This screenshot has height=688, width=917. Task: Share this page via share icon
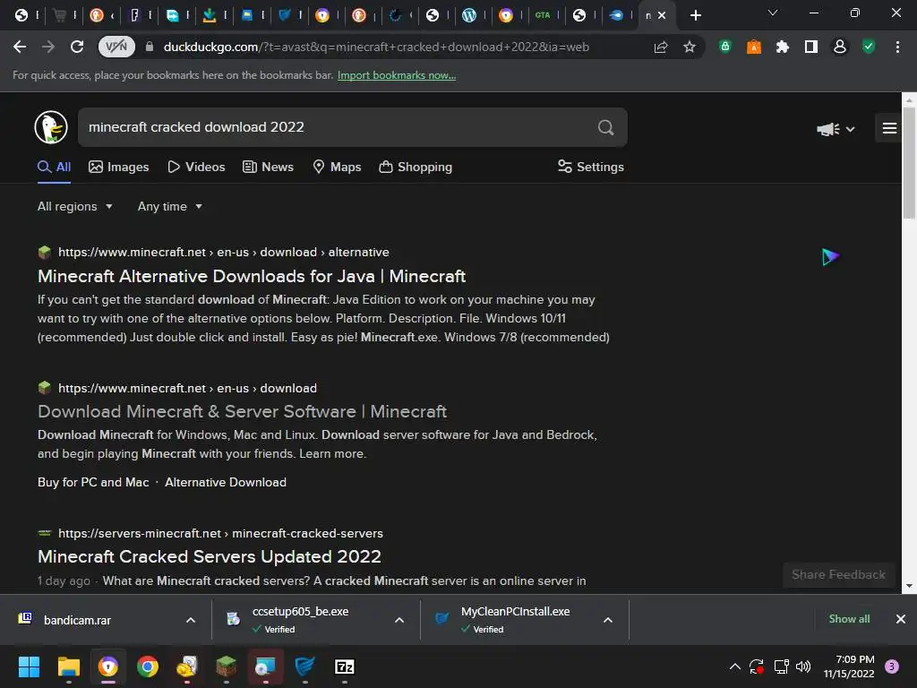(x=661, y=47)
